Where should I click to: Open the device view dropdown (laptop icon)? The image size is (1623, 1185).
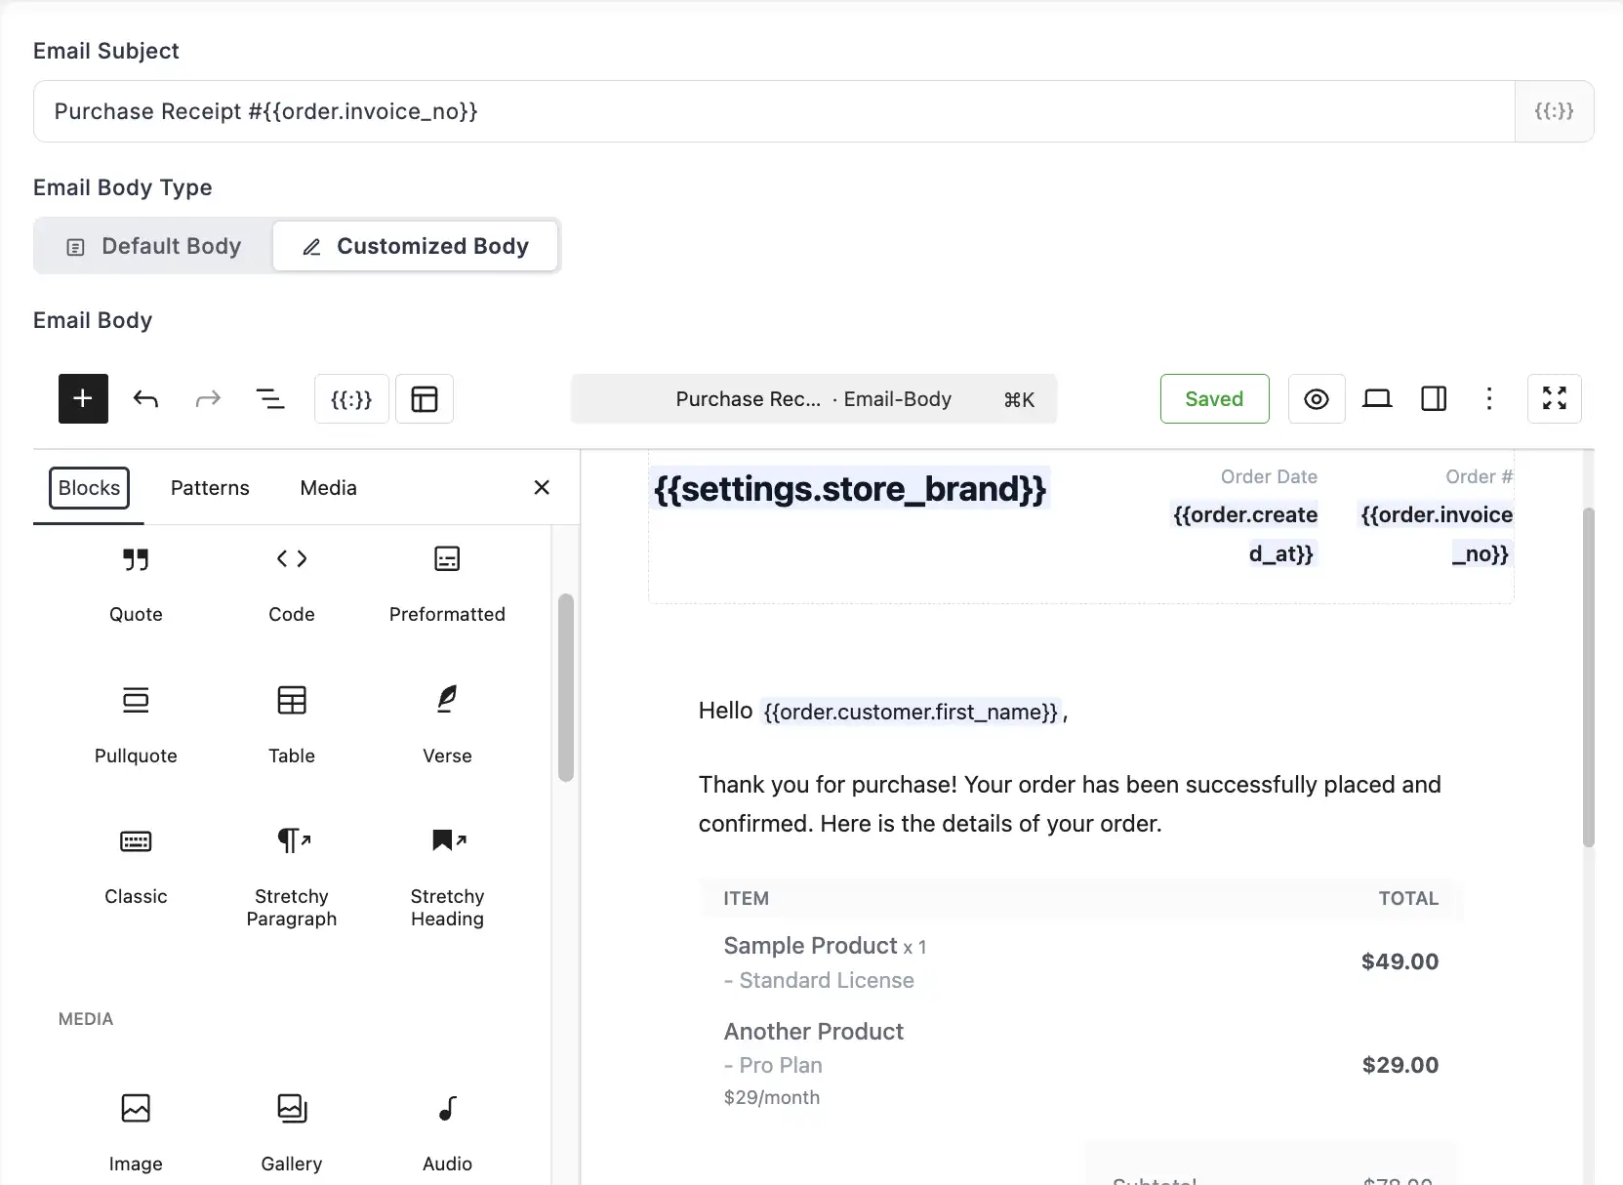(1376, 398)
